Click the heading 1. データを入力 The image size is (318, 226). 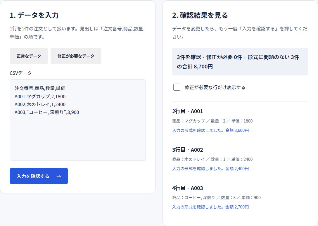(x=34, y=15)
